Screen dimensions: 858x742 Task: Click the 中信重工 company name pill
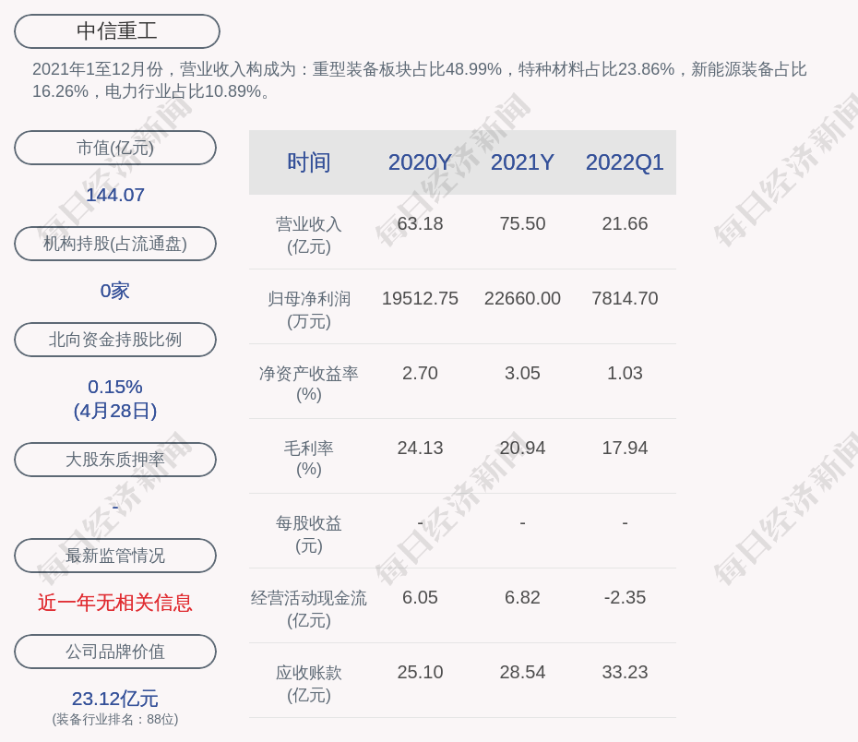pos(117,31)
